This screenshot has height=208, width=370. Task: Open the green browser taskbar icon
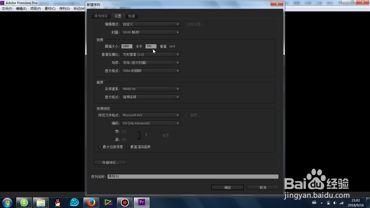click(24, 202)
